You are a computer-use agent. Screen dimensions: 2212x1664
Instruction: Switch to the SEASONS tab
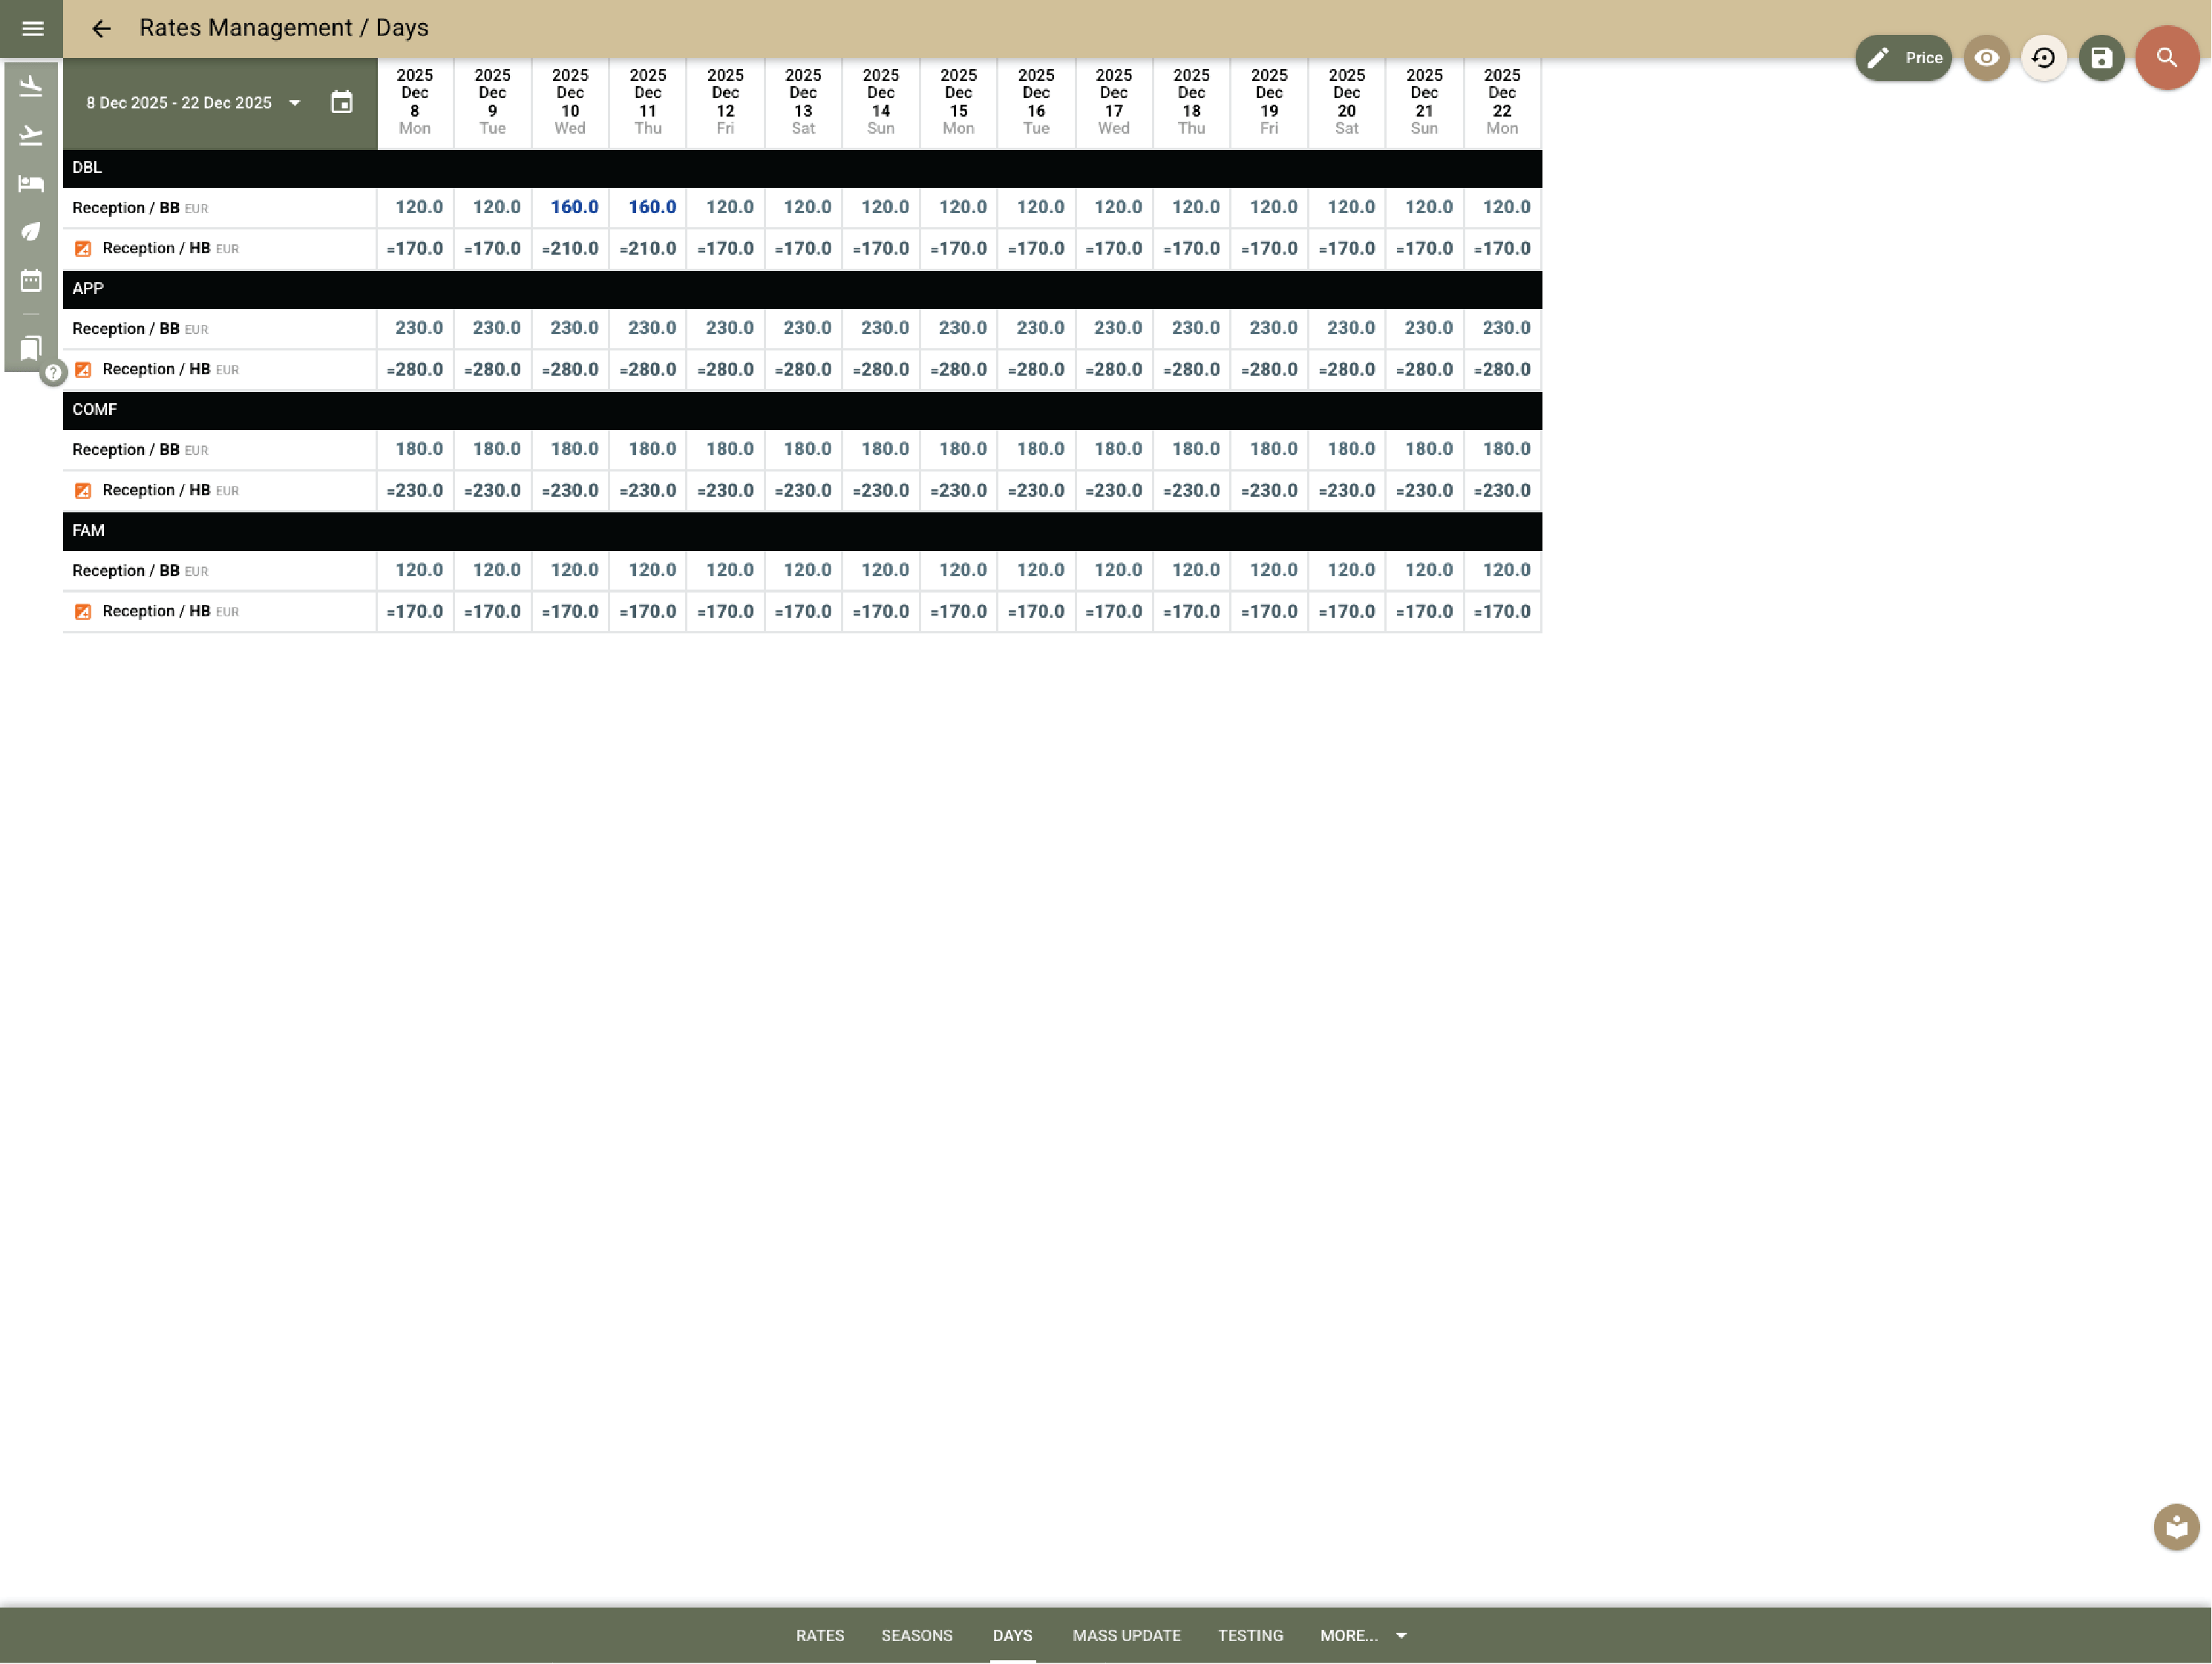click(x=916, y=1635)
